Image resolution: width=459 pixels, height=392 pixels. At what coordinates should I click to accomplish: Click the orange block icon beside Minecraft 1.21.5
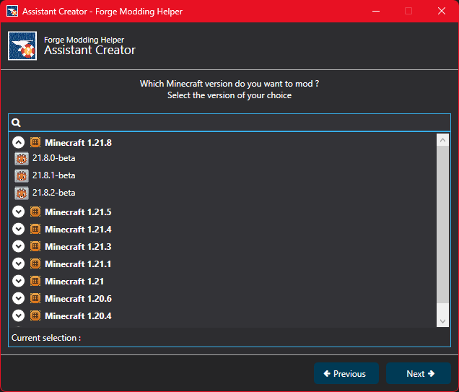[35, 212]
